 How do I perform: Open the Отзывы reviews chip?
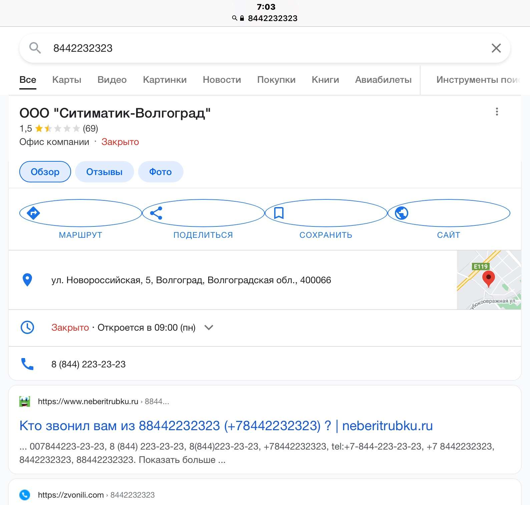[x=104, y=172]
